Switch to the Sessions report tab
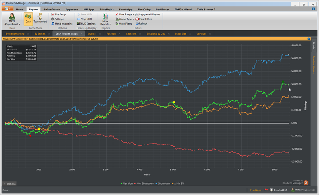 tap(131, 34)
